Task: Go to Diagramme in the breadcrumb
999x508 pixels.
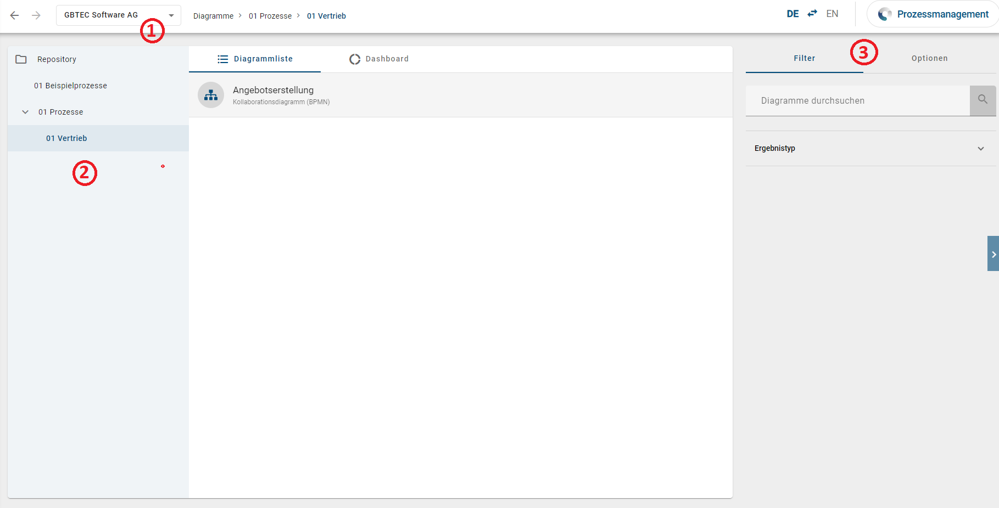Action: 213,16
